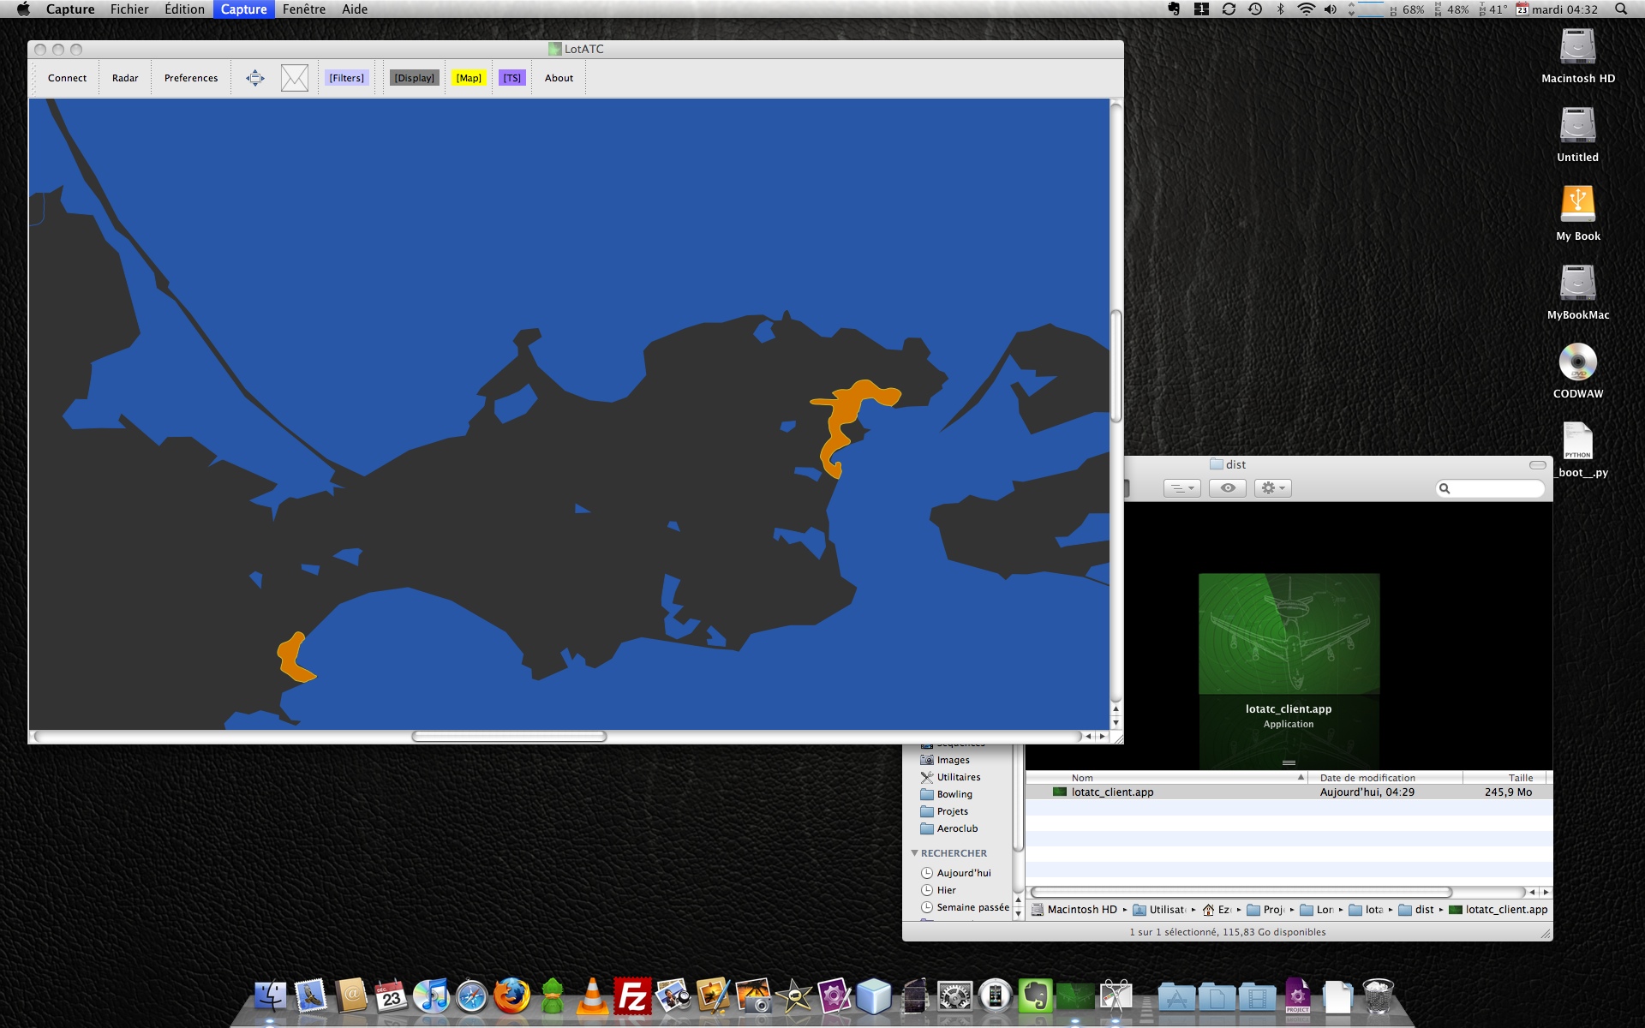Viewport: 1645px width, 1028px height.
Task: Toggle the [Filters] panel
Action: (346, 78)
